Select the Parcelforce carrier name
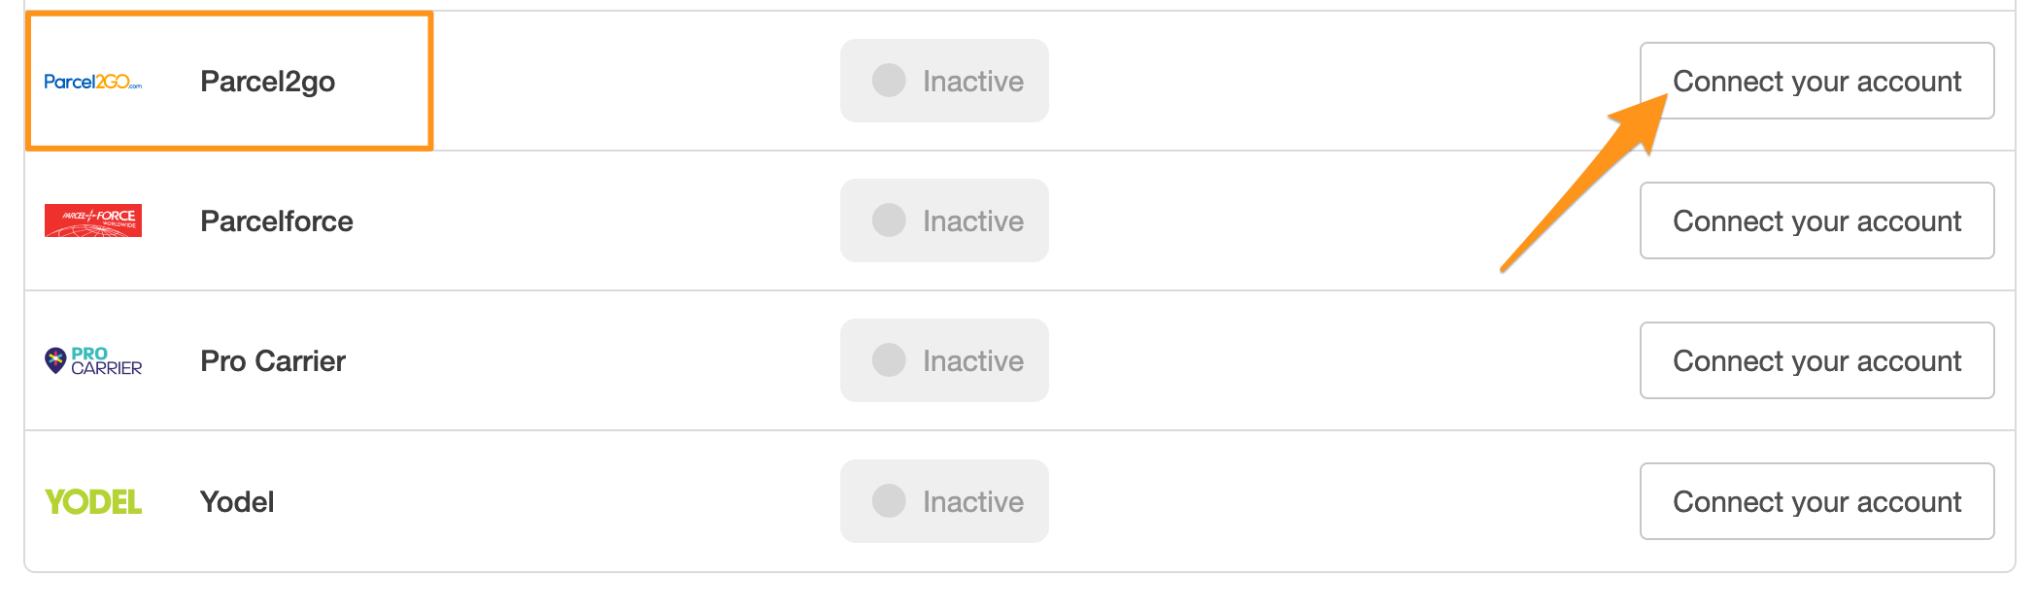The width and height of the screenshot is (2036, 610). pos(277,221)
